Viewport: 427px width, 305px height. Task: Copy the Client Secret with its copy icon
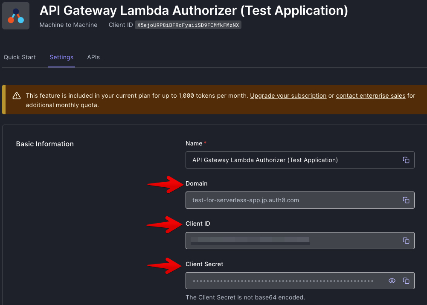pyautogui.click(x=406, y=281)
